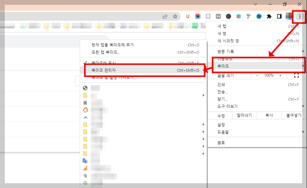Click the dark mode half-square extension icon
This screenshot has width=307, height=188.
tap(279, 16)
